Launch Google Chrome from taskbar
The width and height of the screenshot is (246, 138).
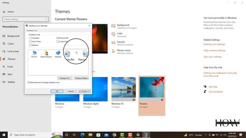(x=114, y=135)
